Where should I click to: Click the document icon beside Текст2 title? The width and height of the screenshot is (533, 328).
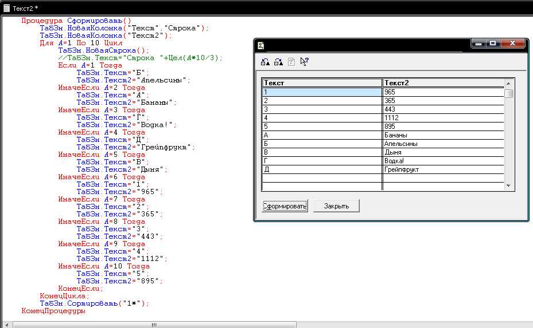coord(6,8)
